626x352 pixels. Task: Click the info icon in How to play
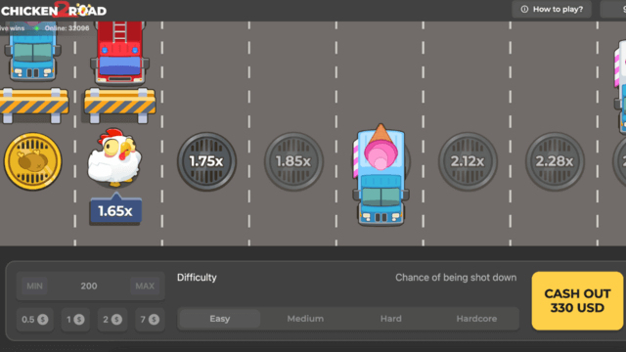[x=524, y=9]
